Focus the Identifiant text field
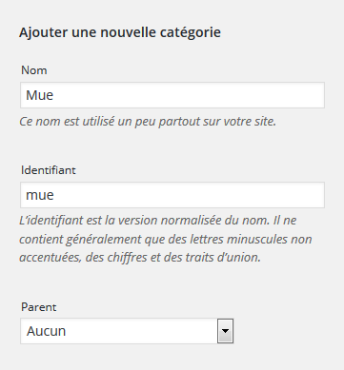 click(x=172, y=195)
